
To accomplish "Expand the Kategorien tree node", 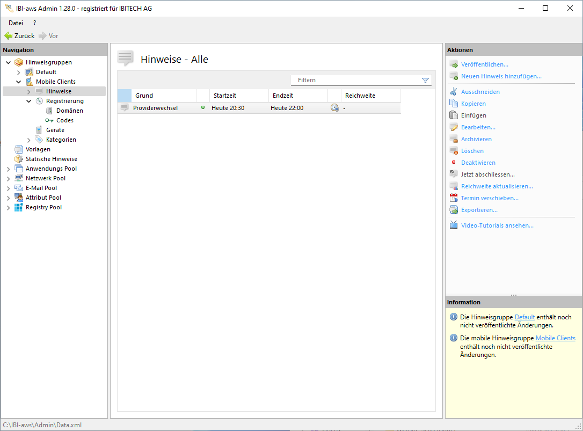I will (x=29, y=140).
